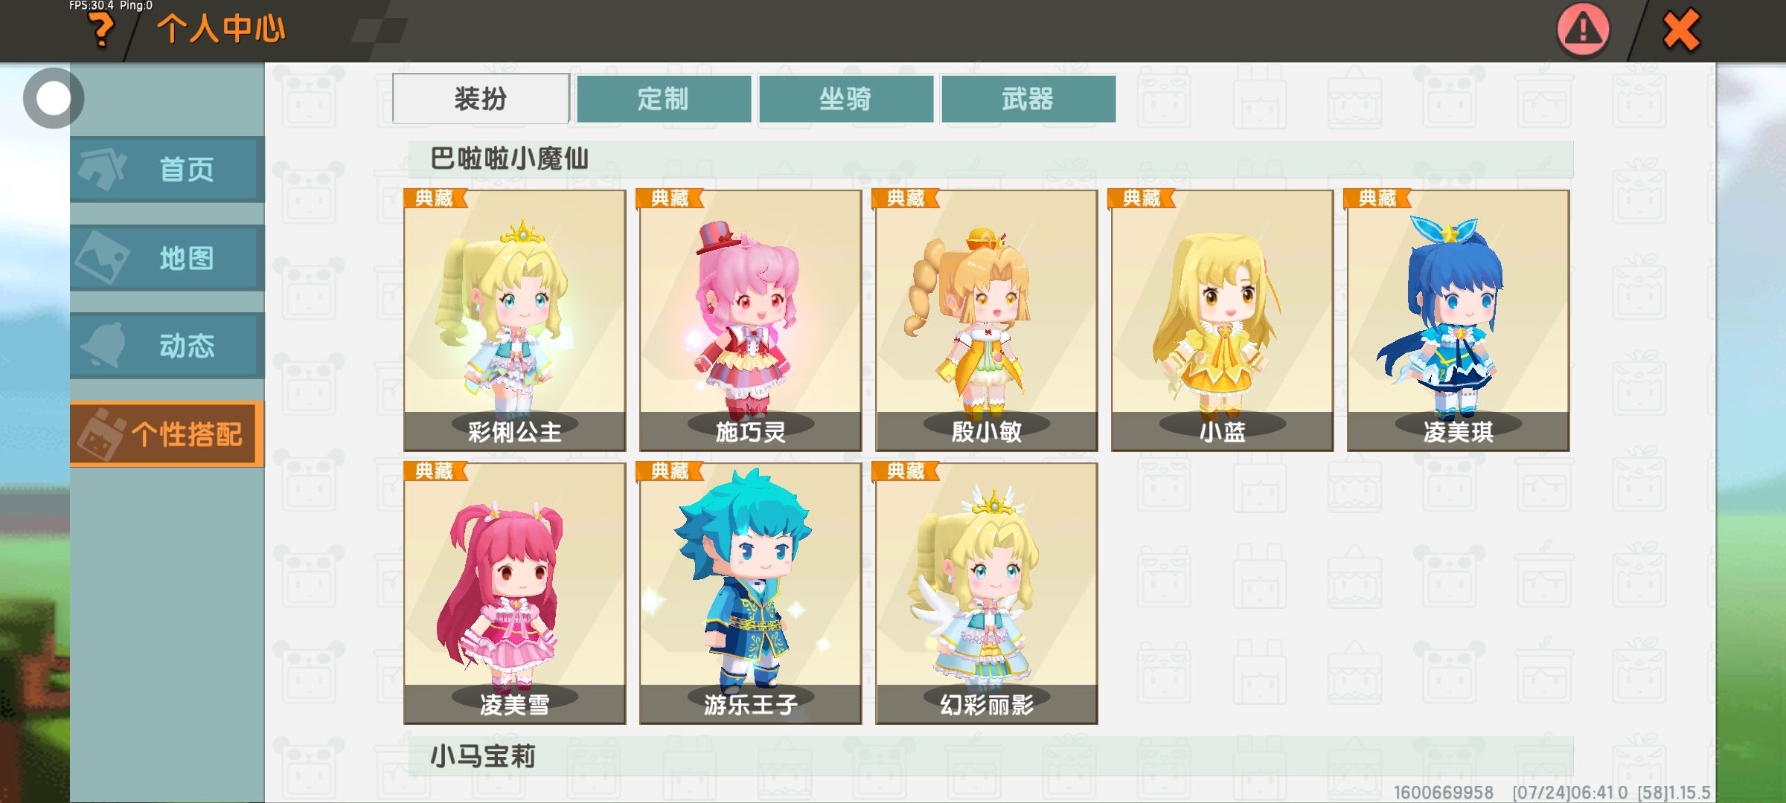Switch to the 定制 tab
This screenshot has height=803, width=1786.
tap(664, 99)
